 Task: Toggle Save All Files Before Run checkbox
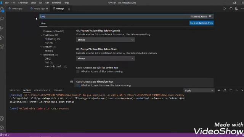(x=78, y=72)
